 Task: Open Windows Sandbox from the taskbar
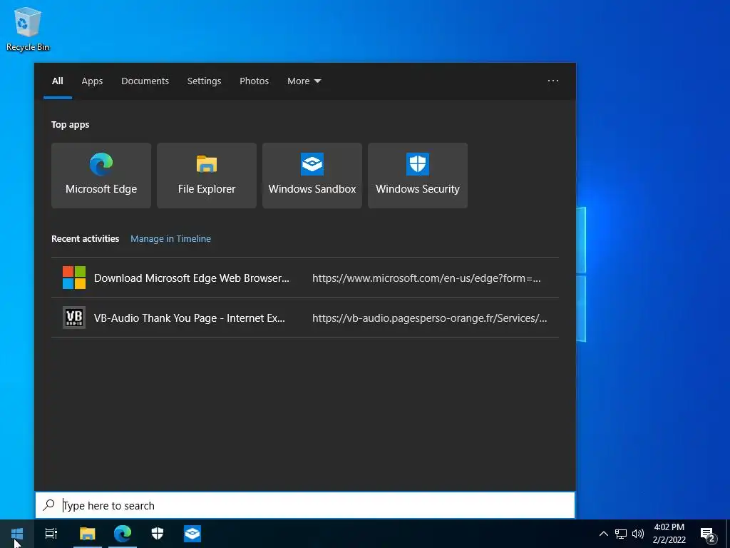tap(192, 534)
